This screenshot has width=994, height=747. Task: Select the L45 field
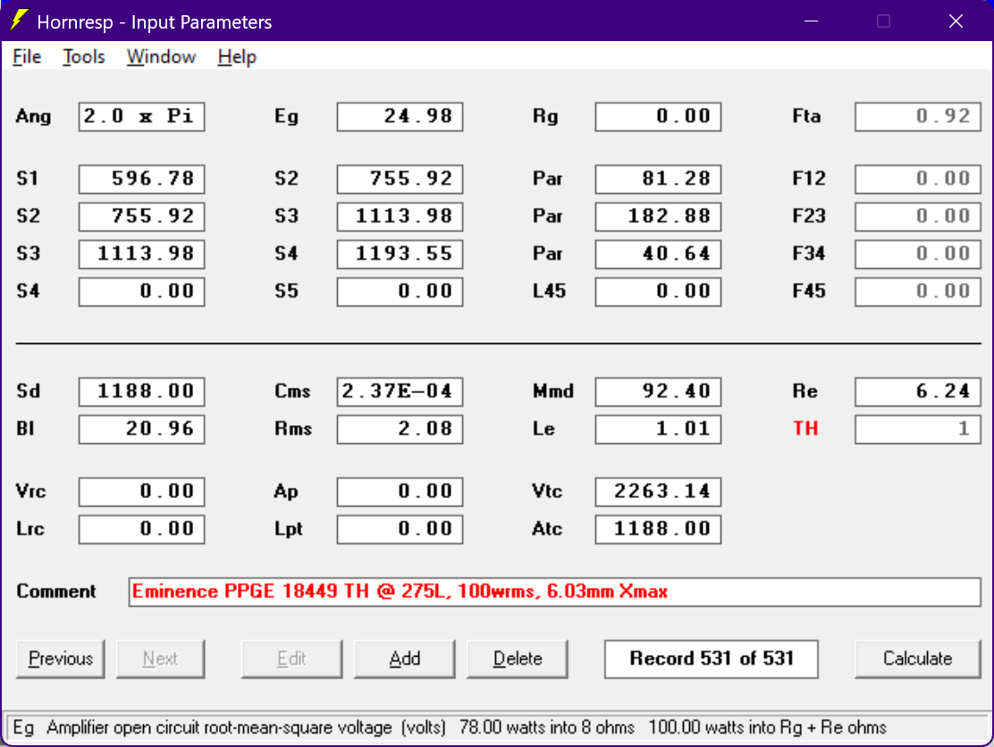click(x=658, y=291)
